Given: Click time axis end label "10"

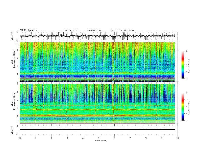Looking at the screenshot, I should pyautogui.click(x=178, y=138).
